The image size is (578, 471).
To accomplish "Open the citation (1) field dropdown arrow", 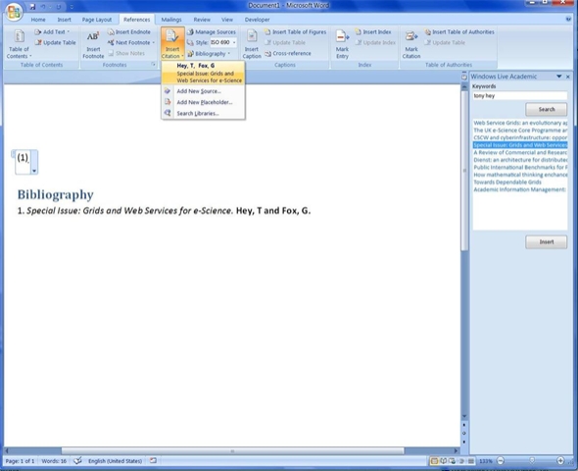I will [x=34, y=171].
